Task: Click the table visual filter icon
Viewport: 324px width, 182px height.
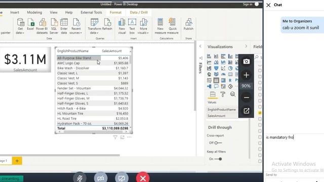Action: pos(115,137)
